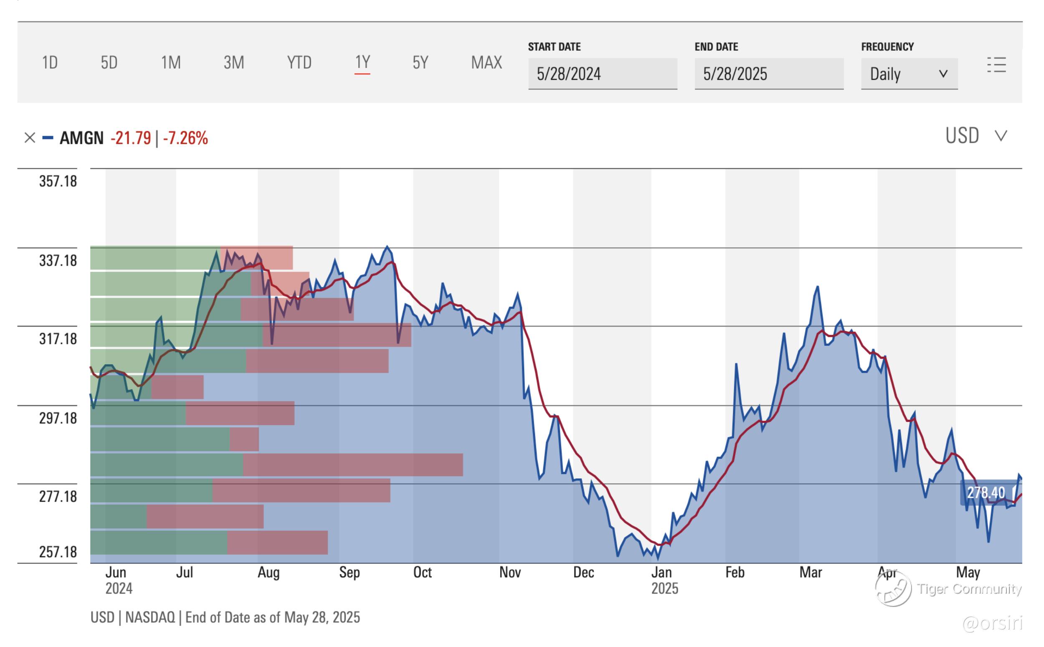
Task: Click the end date field 5/28/2025
Action: pos(768,74)
